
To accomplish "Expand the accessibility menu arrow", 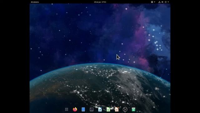I will point(154,2).
